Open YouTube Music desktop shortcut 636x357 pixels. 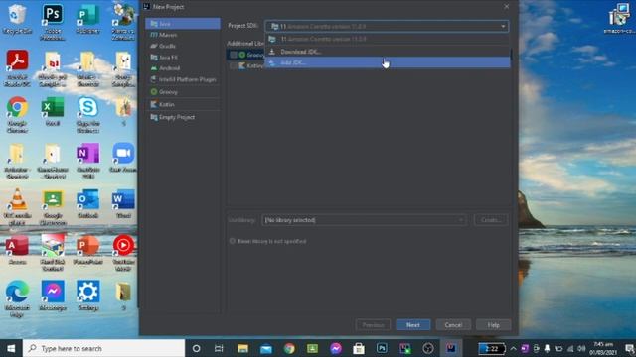click(123, 253)
